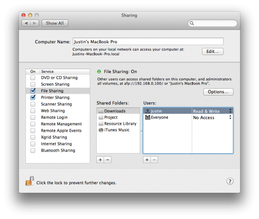Enable Internet Sharing checkbox
The height and width of the screenshot is (219, 259).
33,144
